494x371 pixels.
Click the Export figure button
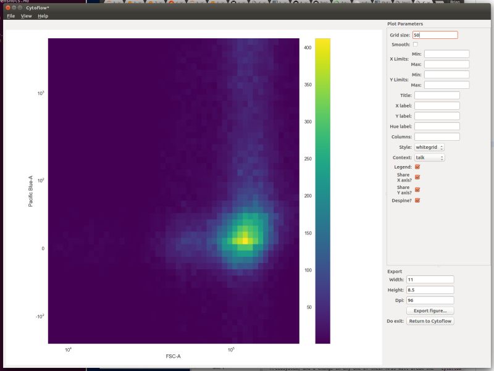coord(432,310)
